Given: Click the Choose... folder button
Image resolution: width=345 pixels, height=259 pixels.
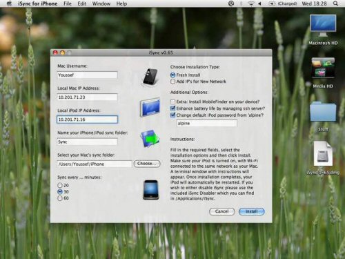Looking at the screenshot, I should click(147, 164).
